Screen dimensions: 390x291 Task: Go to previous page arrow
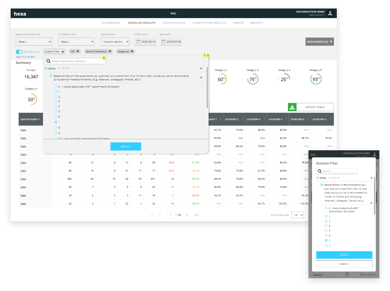pos(160,215)
